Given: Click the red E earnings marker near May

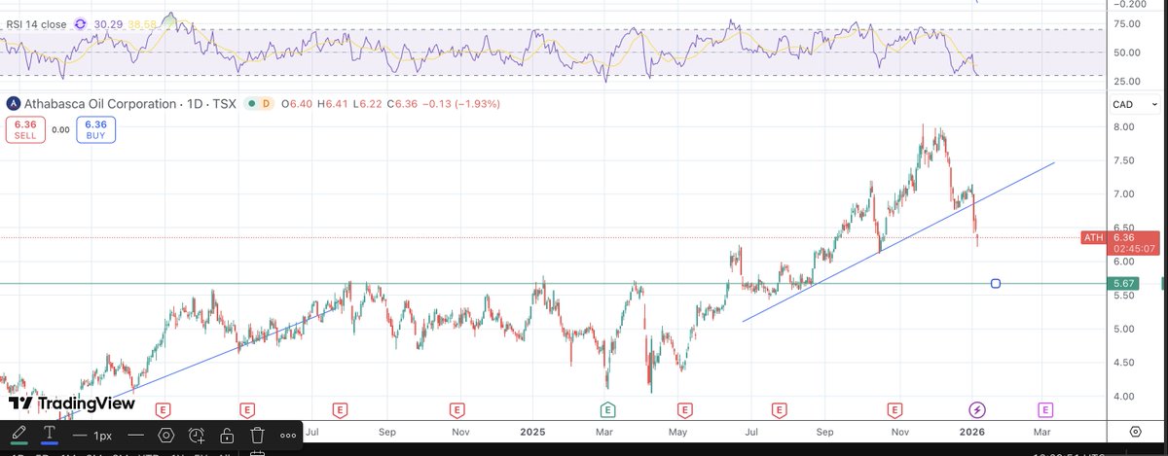Looking at the screenshot, I should (x=685, y=409).
